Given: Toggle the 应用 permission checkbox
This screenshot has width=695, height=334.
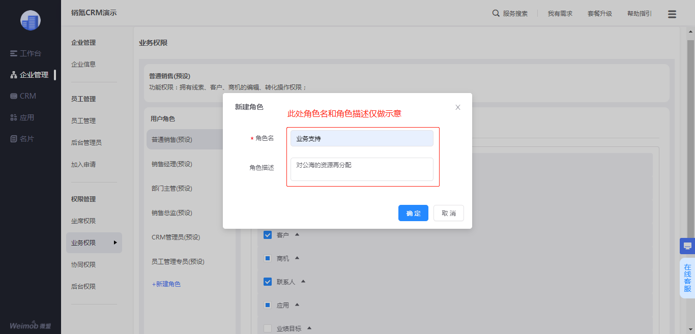Looking at the screenshot, I should [268, 305].
